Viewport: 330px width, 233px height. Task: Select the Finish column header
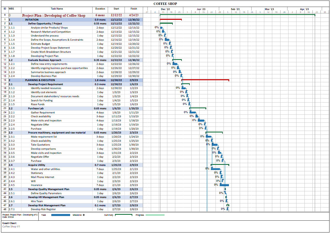134,9
